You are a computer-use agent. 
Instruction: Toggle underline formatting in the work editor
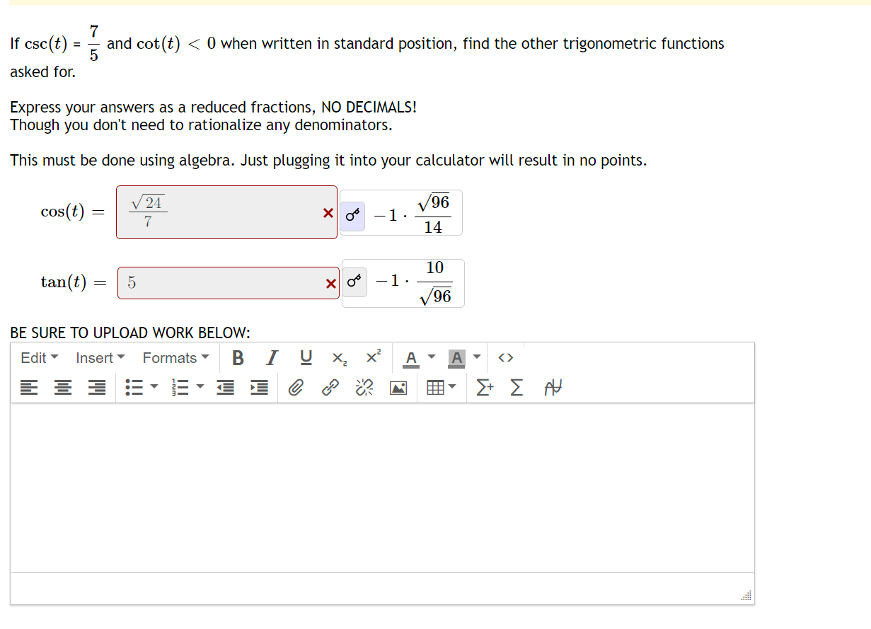coord(306,357)
